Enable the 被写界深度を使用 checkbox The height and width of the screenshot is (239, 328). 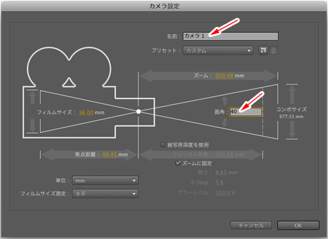[163, 145]
